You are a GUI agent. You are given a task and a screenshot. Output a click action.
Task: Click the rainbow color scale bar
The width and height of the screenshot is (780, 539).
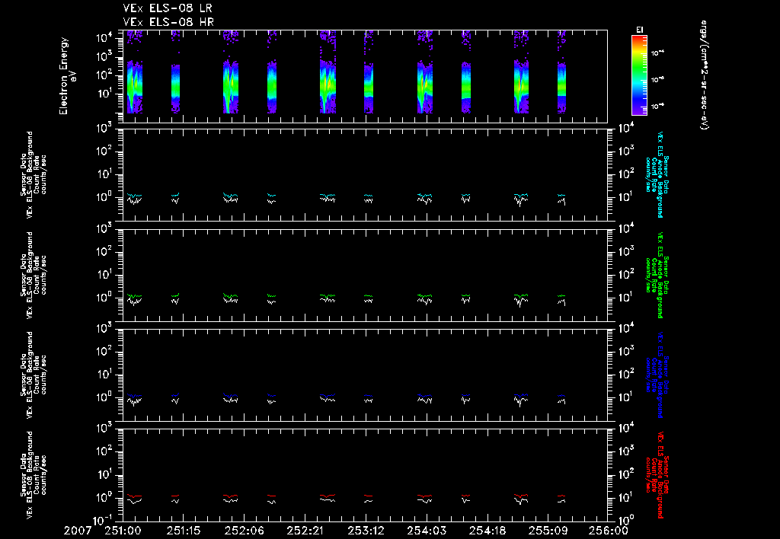[x=639, y=75]
